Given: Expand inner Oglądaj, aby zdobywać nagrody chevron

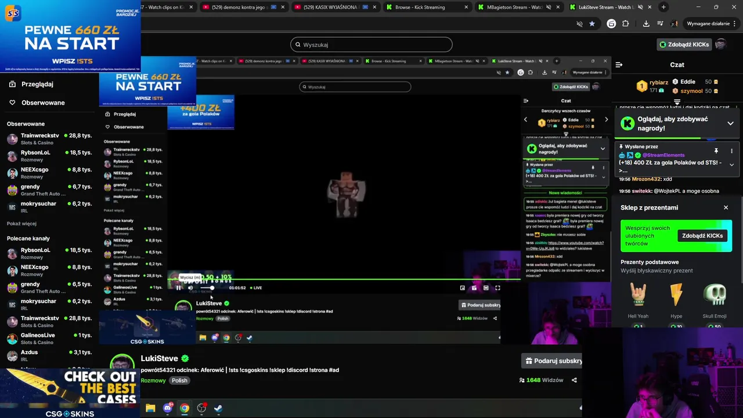Looking at the screenshot, I should pos(603,149).
